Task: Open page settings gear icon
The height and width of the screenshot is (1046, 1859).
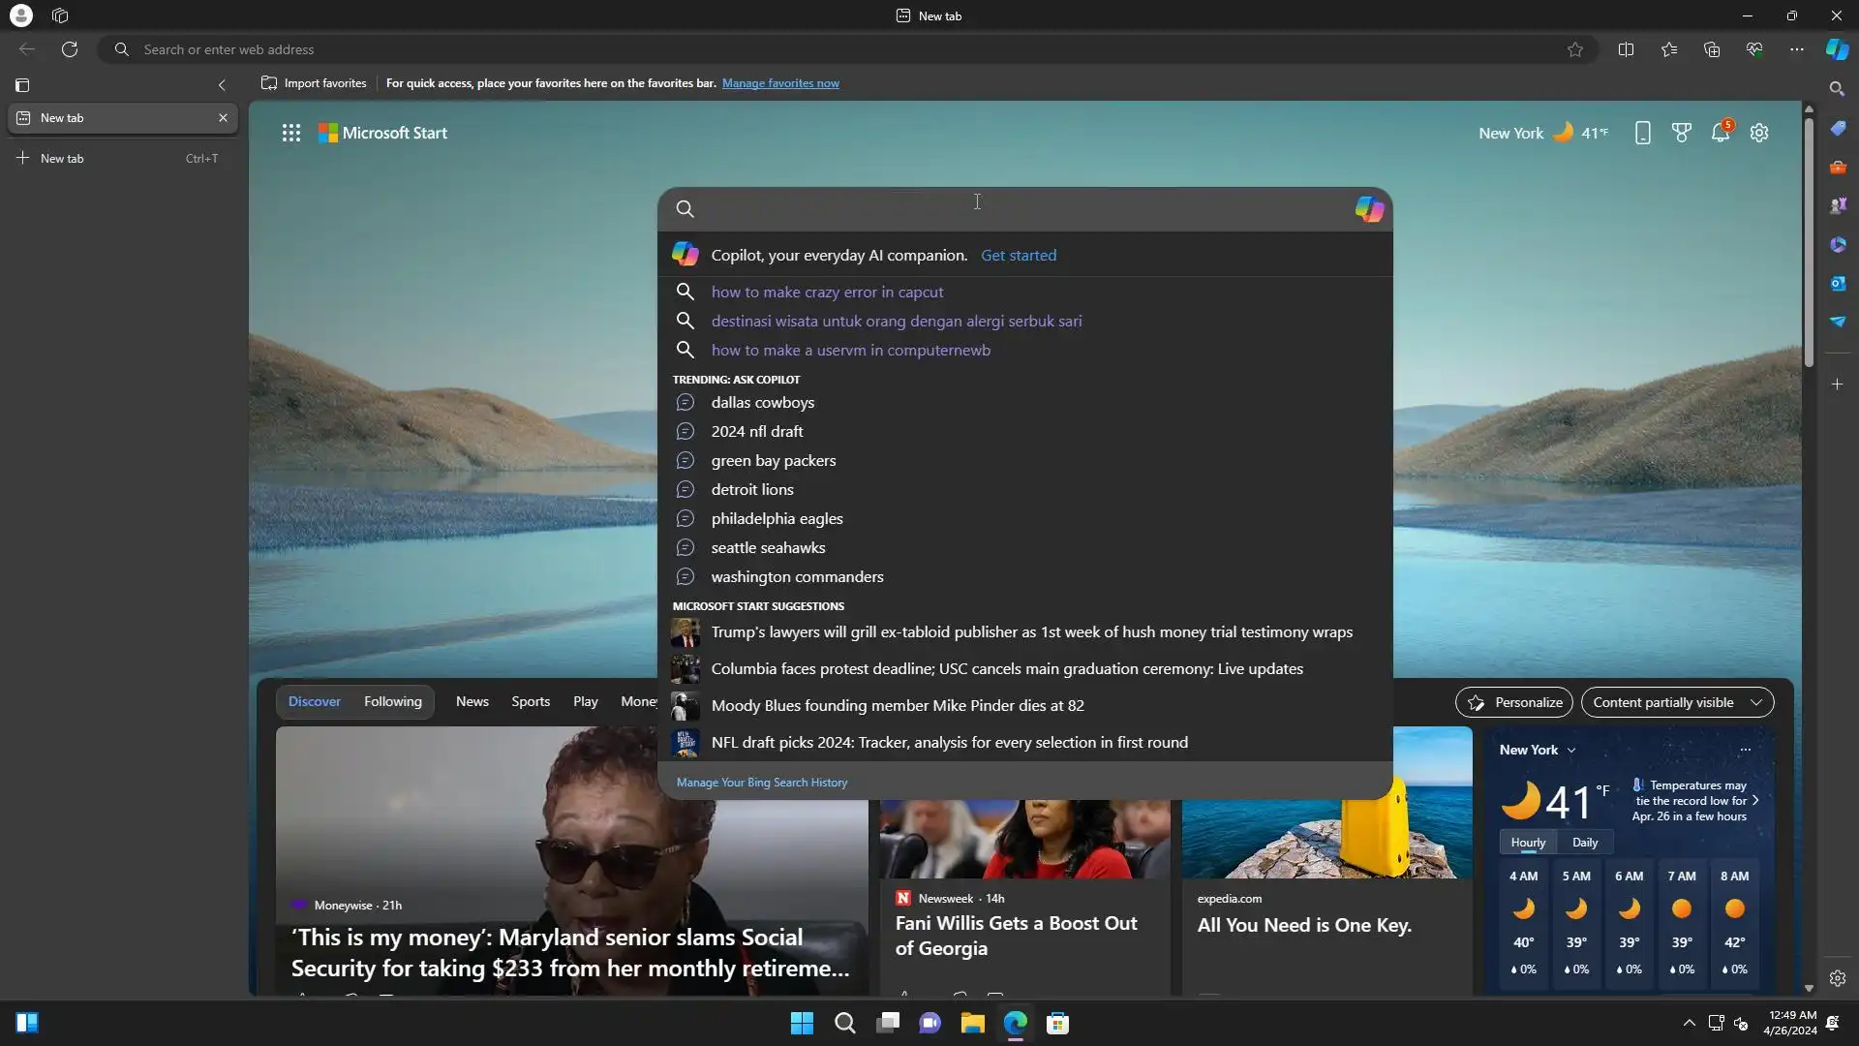Action: [x=1759, y=133]
